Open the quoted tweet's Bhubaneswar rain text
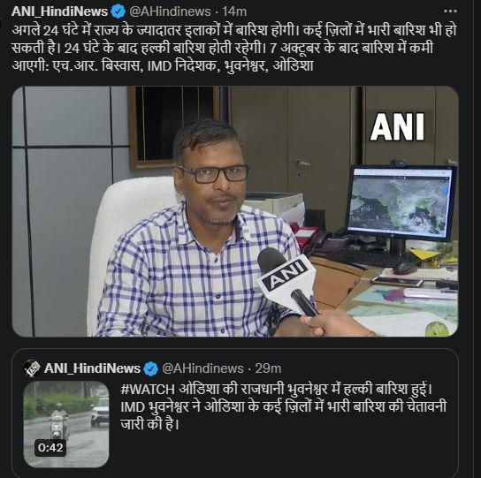Image resolution: width=481 pixels, height=478 pixels. click(284, 407)
